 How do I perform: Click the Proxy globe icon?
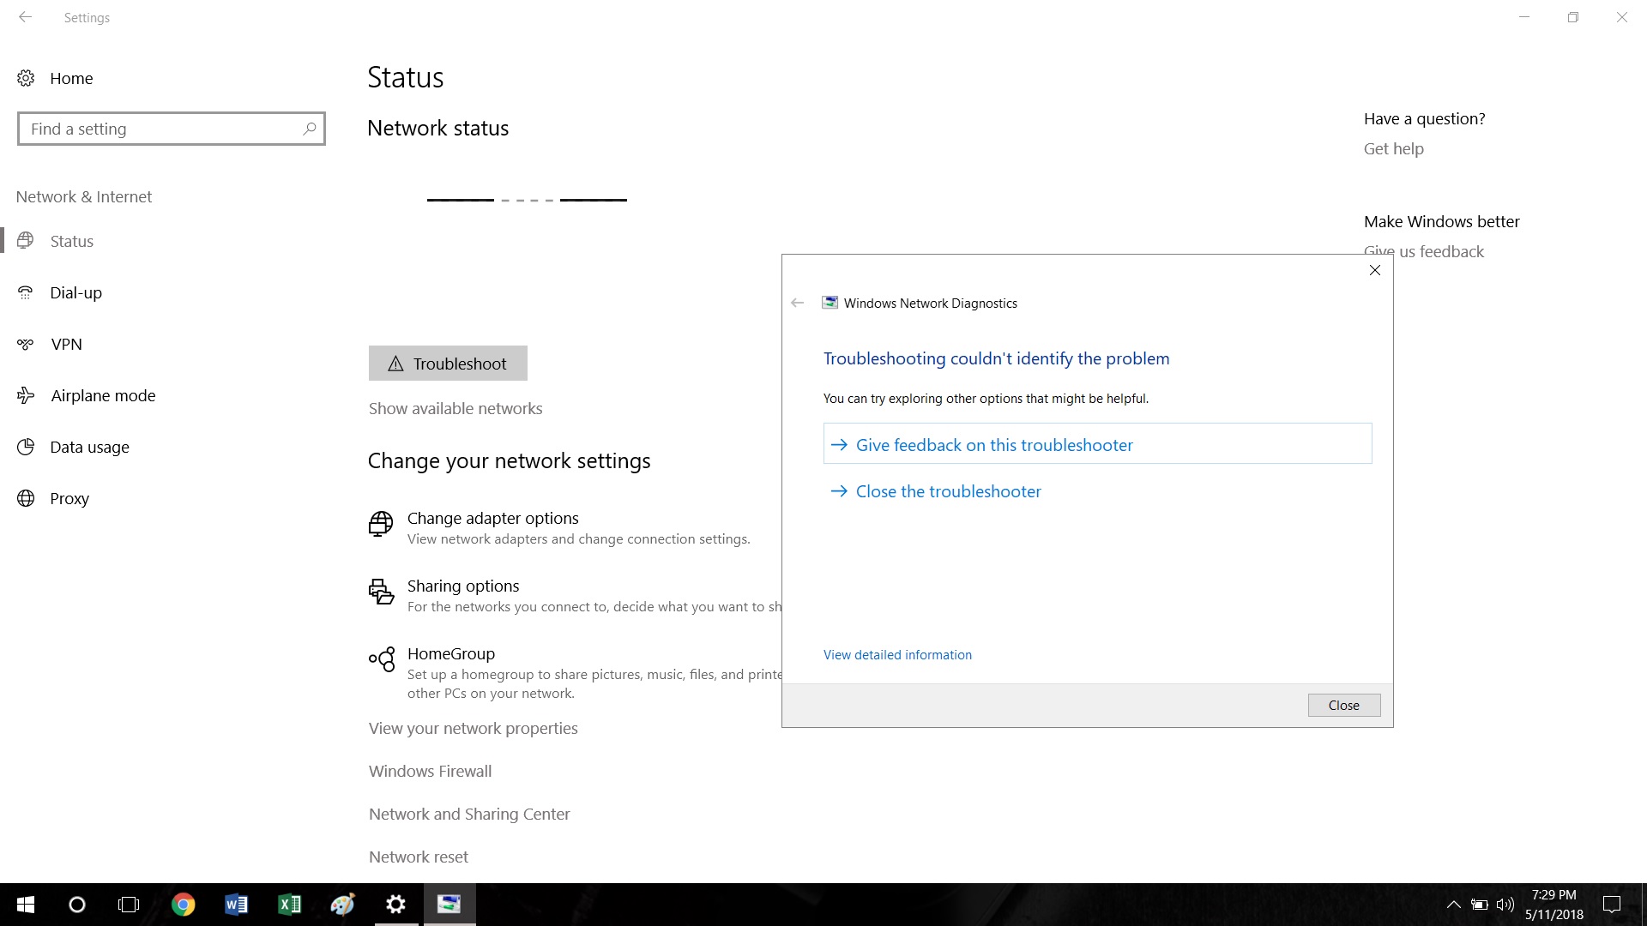coord(26,498)
